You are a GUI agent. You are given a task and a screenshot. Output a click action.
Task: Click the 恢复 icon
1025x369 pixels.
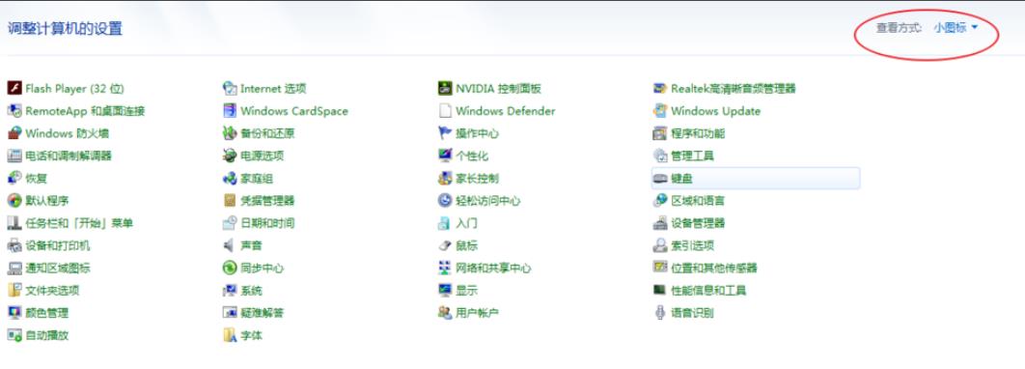point(14,178)
